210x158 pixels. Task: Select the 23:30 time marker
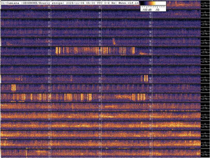point(100,51)
